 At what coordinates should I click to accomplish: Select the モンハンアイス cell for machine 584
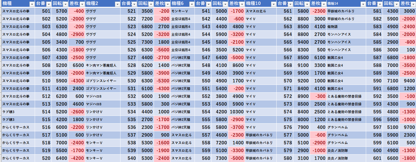pos(346,34)
